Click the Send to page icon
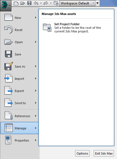This screenshot has width=117, height=159. point(9,102)
